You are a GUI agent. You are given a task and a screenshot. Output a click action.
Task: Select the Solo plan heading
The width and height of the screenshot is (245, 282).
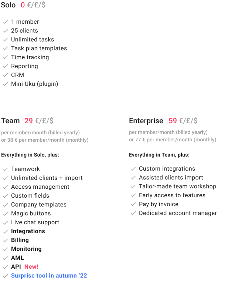tap(8, 5)
